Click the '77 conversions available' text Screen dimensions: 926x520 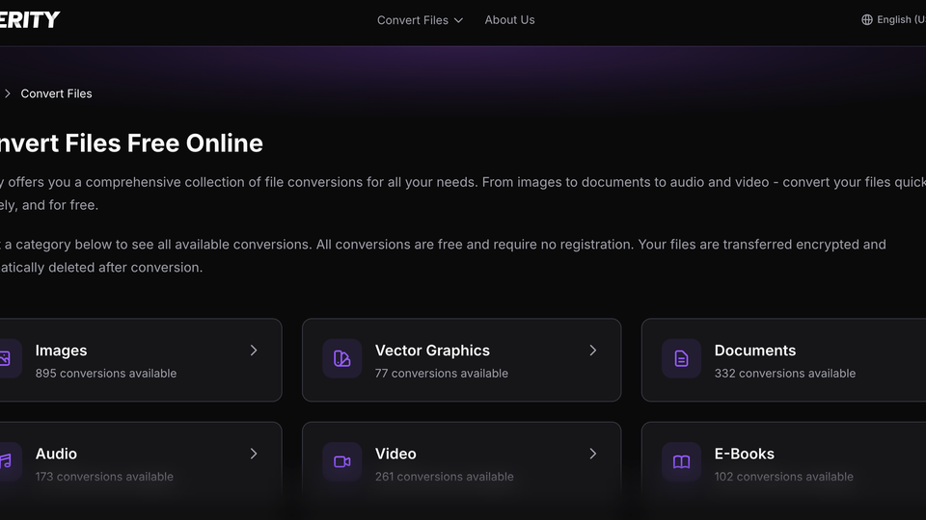pos(441,374)
